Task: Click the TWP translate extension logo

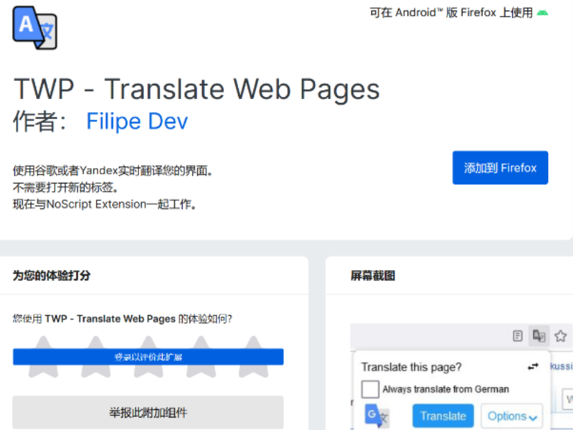Action: (35, 28)
